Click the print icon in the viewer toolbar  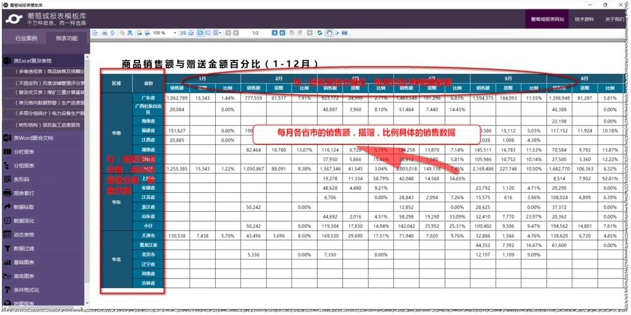click(x=105, y=33)
